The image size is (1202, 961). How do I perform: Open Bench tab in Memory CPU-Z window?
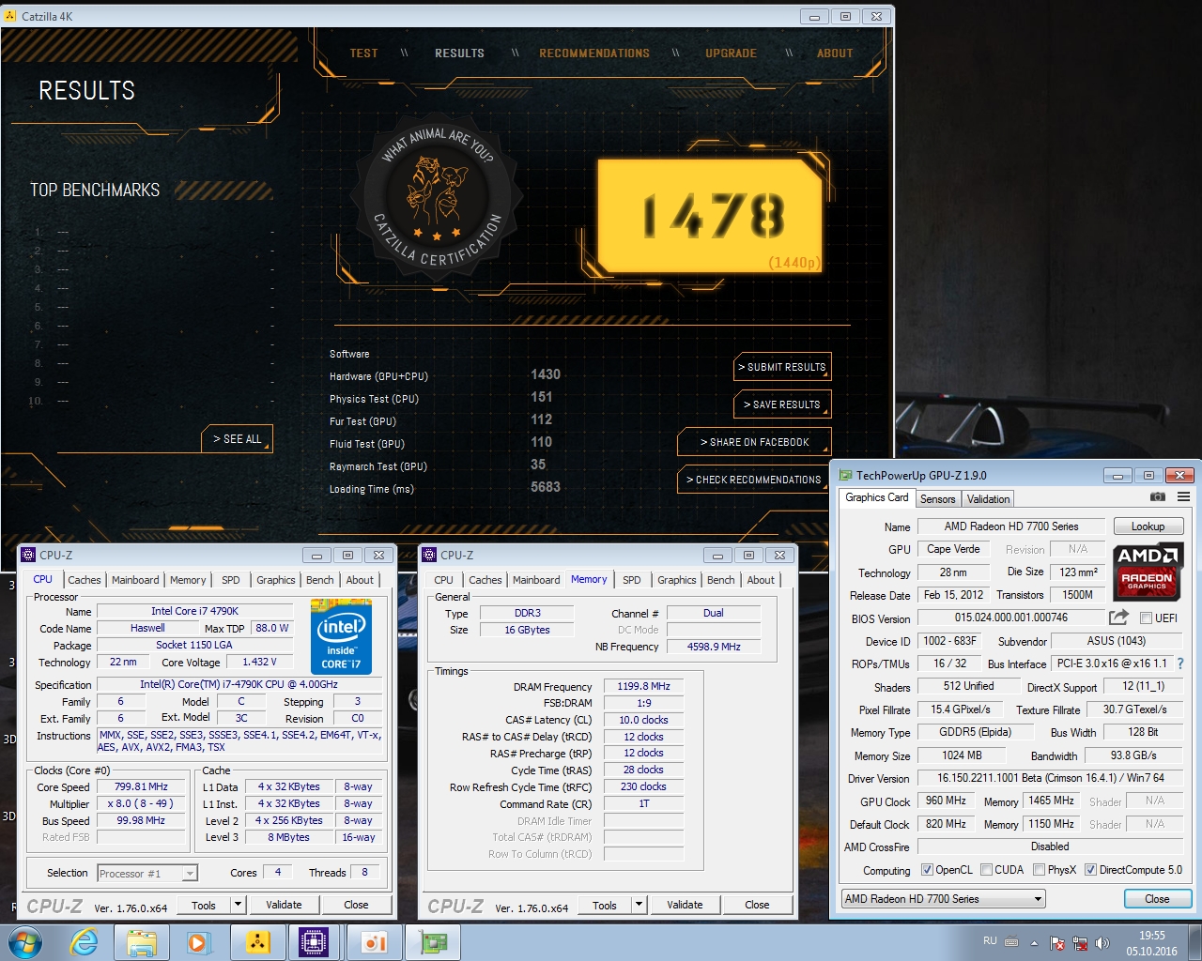point(721,580)
